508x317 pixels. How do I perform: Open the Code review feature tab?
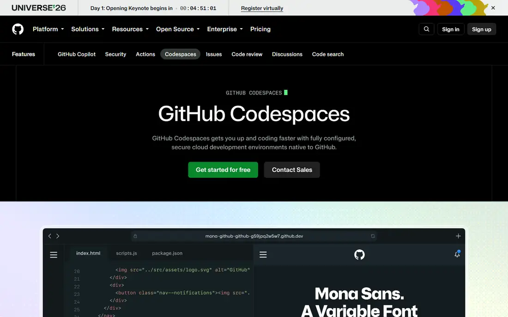[x=247, y=54]
